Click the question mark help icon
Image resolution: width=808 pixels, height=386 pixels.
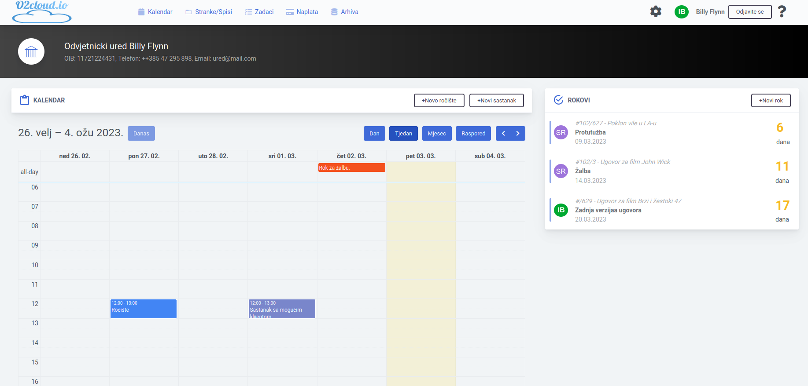tap(782, 12)
